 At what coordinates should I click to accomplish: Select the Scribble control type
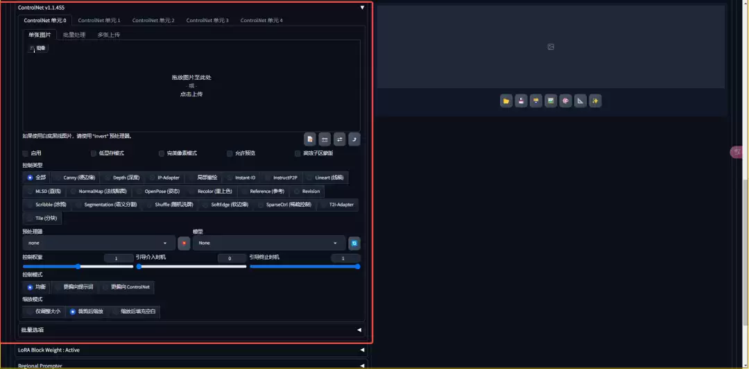coord(47,205)
